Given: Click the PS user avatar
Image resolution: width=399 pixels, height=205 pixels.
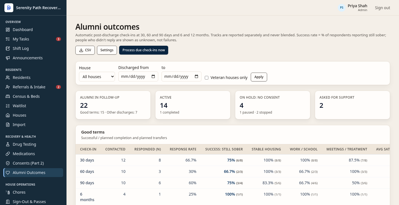Looking at the screenshot, I should 342,8.
